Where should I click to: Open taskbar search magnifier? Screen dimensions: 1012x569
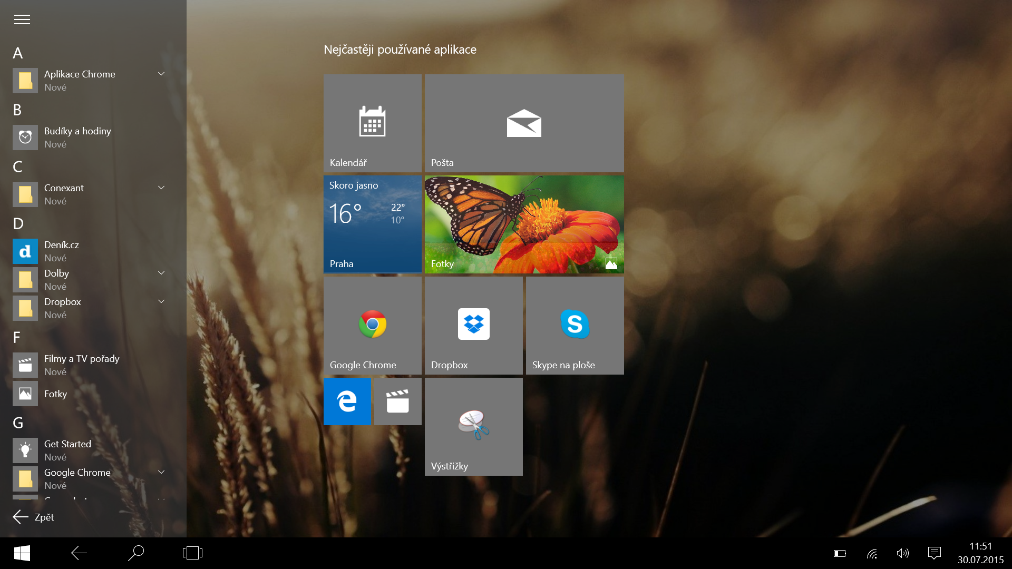tap(135, 553)
